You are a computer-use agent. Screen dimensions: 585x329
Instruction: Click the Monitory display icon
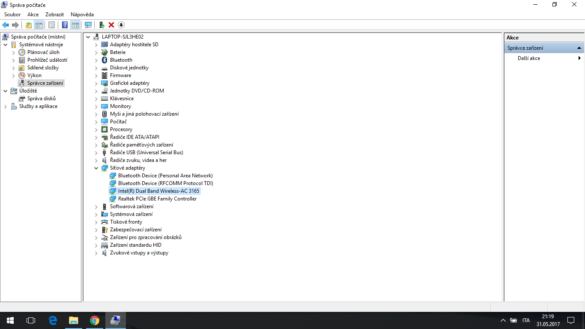[104, 106]
